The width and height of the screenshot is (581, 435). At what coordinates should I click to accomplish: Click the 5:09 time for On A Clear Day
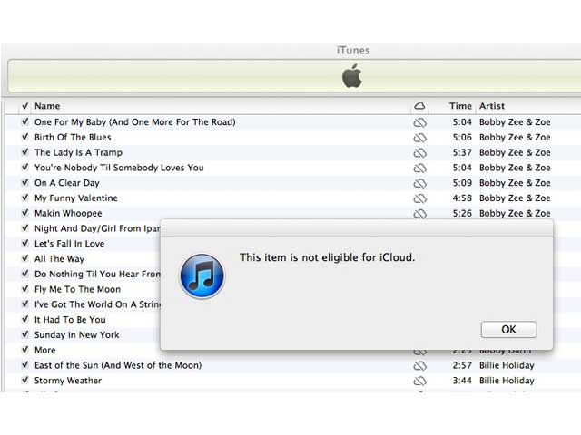pyautogui.click(x=462, y=183)
